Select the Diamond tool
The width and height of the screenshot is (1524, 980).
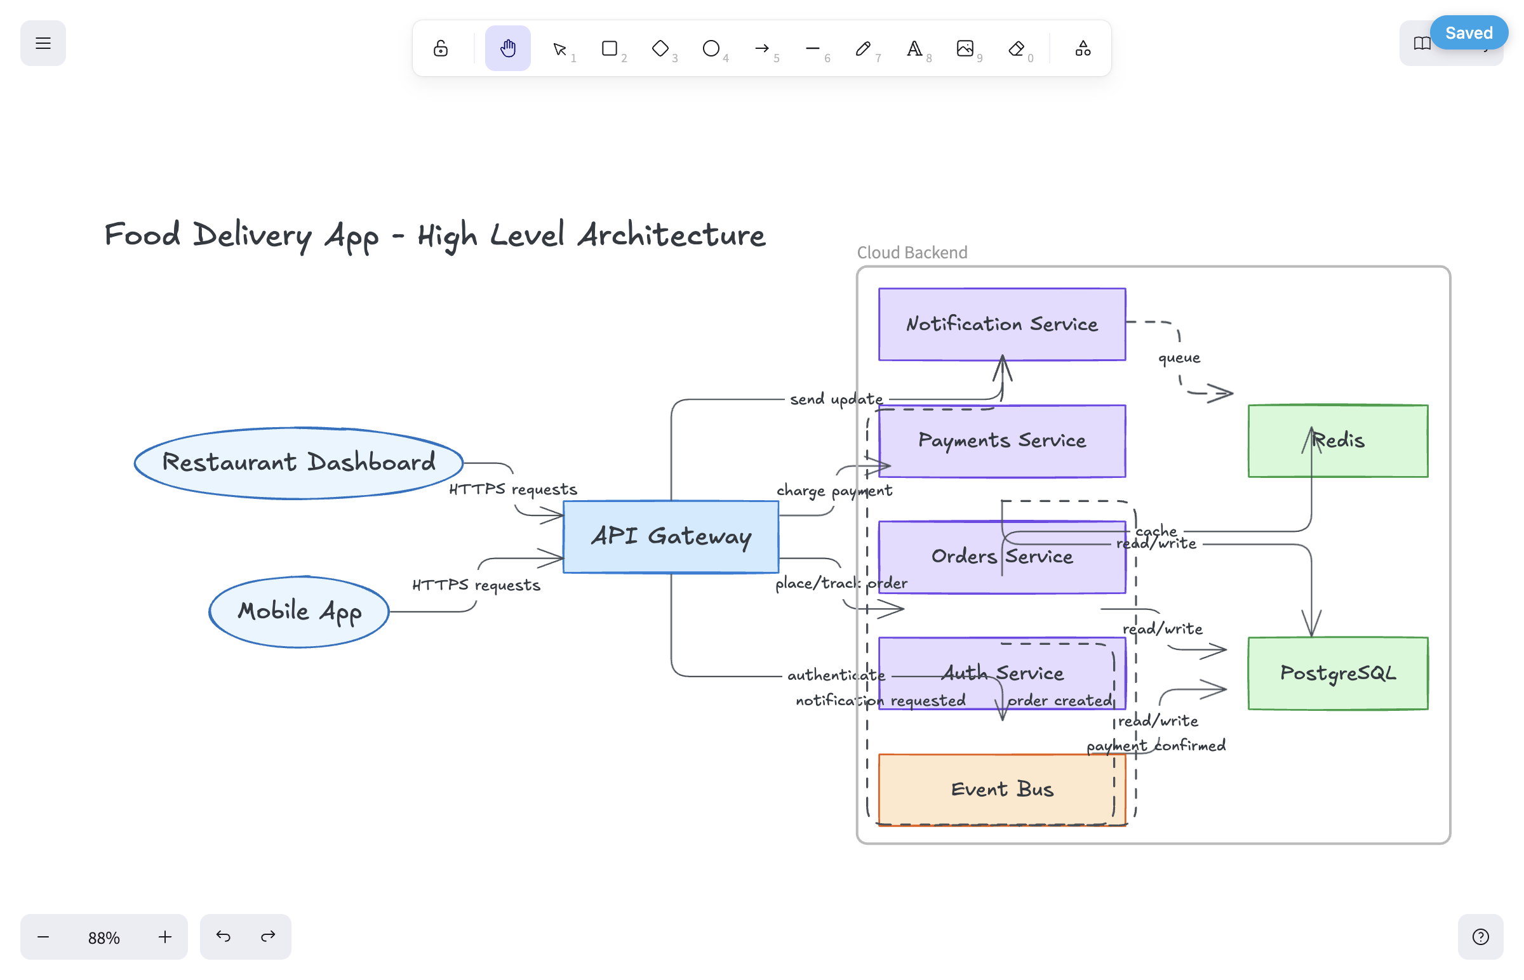[660, 48]
